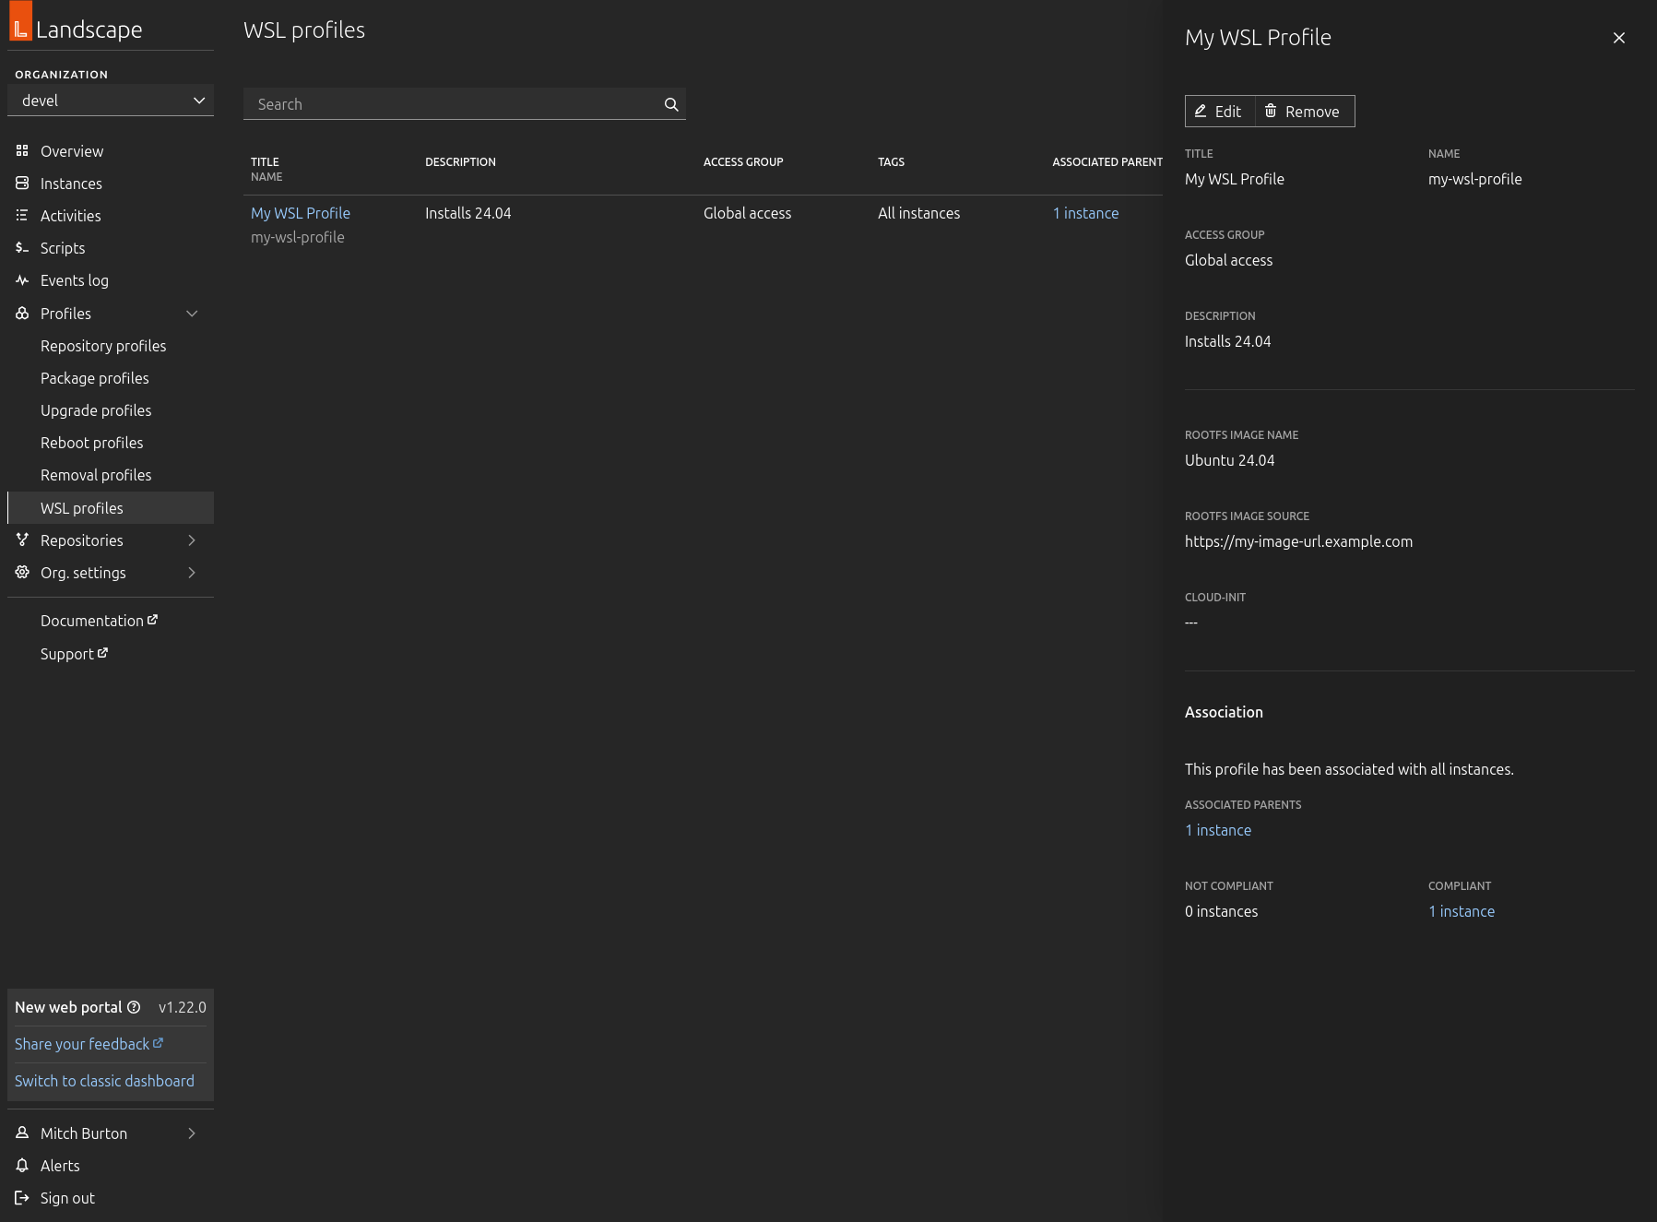Select WSL profiles in the sidebar
This screenshot has height=1222, width=1657.
(111, 507)
